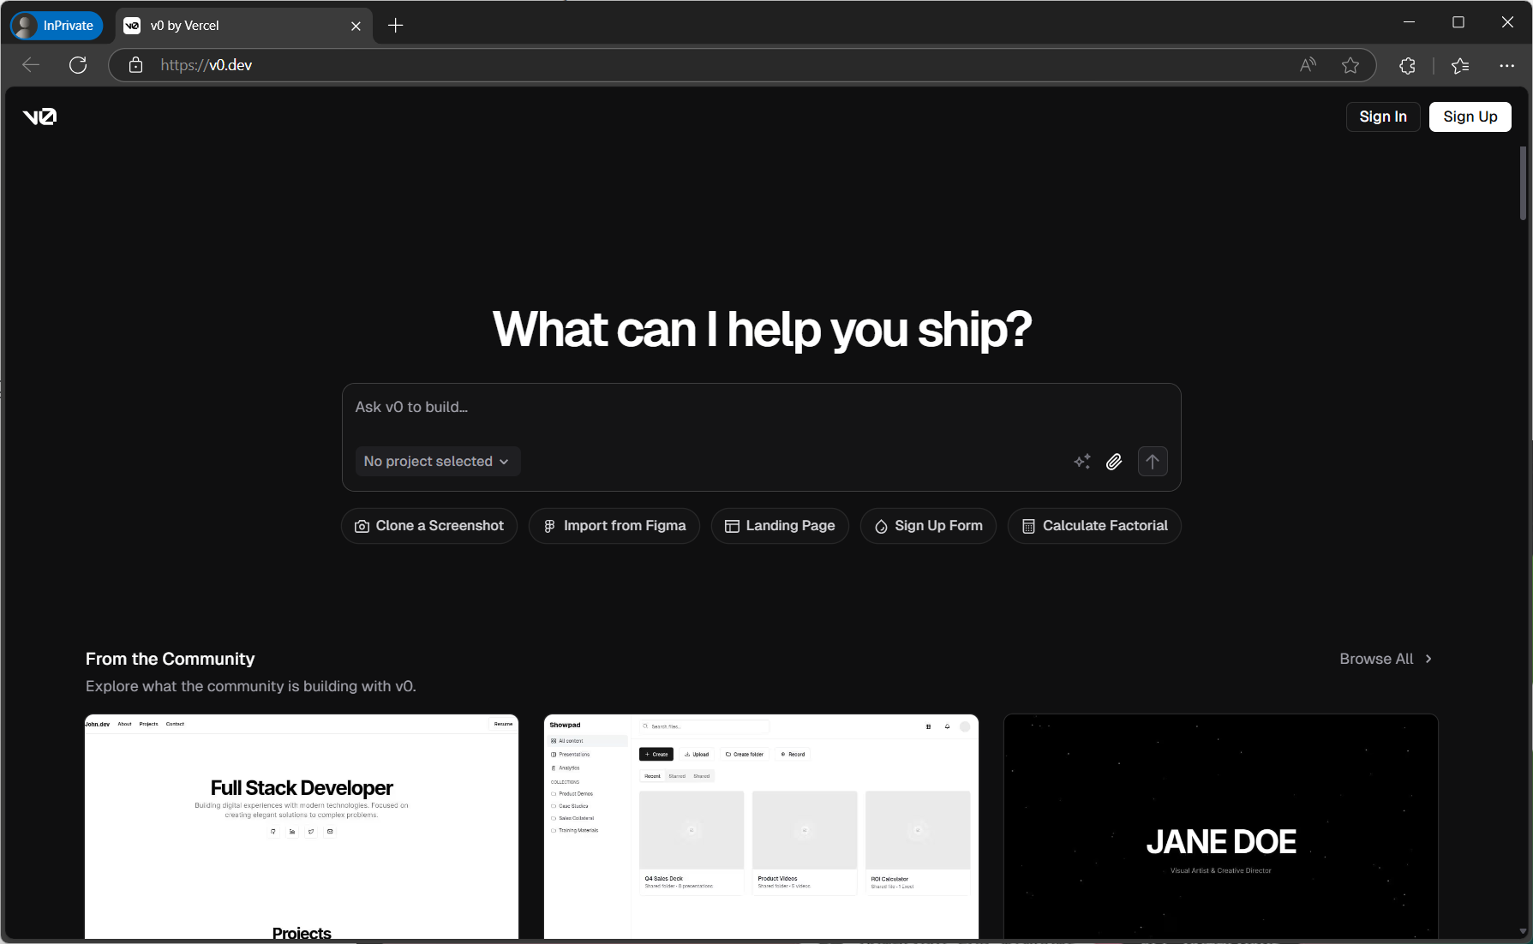
Task: Choose the Sign Up Form suggestion
Action: point(928,526)
